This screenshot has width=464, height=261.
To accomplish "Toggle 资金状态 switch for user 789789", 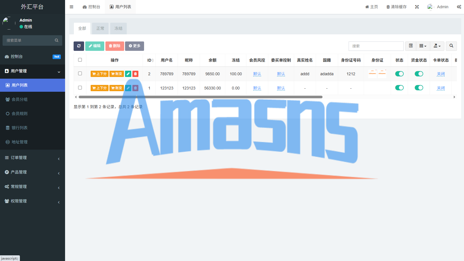I will [419, 74].
